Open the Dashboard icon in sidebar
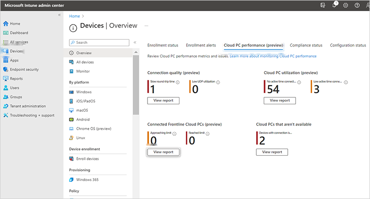 point(6,33)
